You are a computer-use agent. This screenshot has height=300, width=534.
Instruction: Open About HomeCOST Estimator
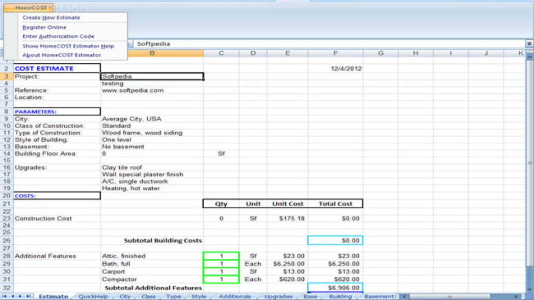click(62, 55)
